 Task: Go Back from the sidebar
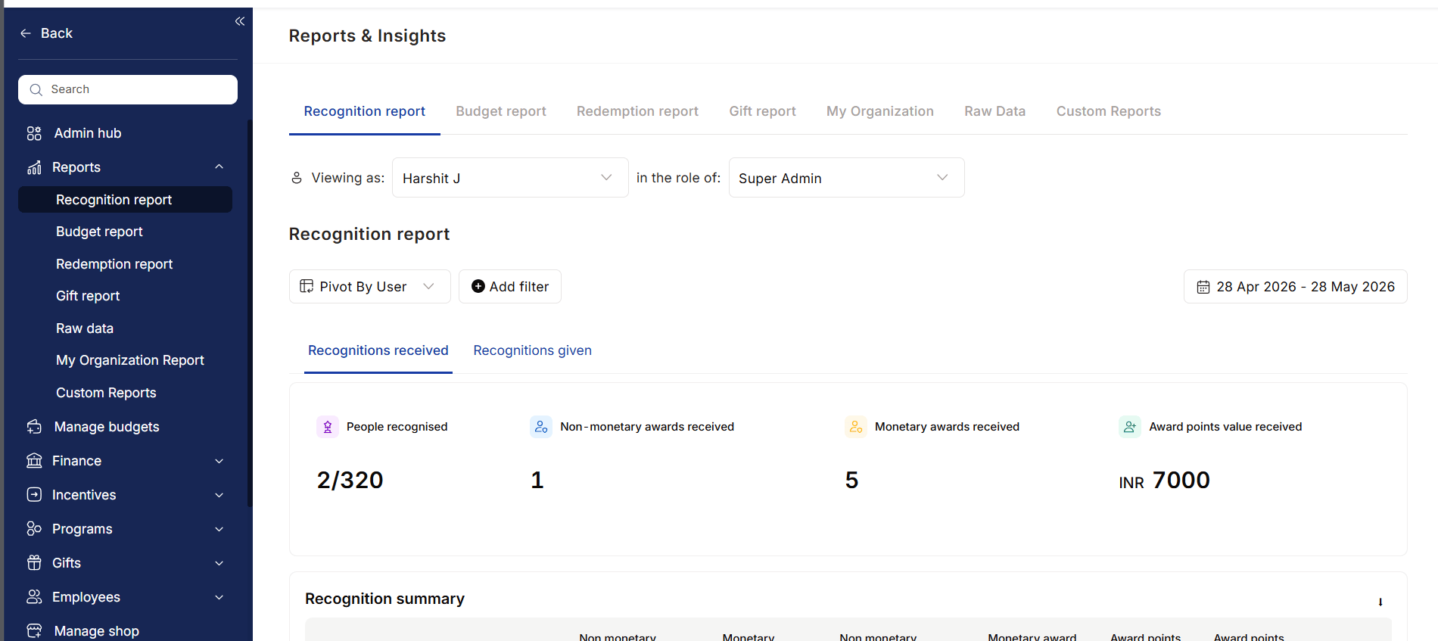46,33
